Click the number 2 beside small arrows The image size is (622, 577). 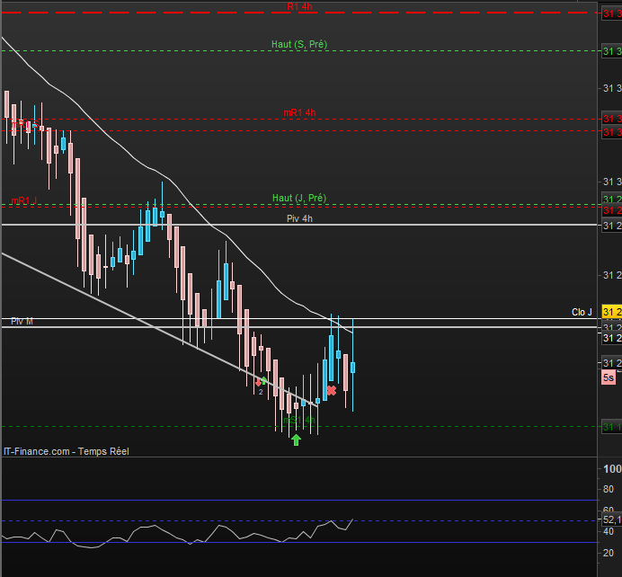(261, 392)
